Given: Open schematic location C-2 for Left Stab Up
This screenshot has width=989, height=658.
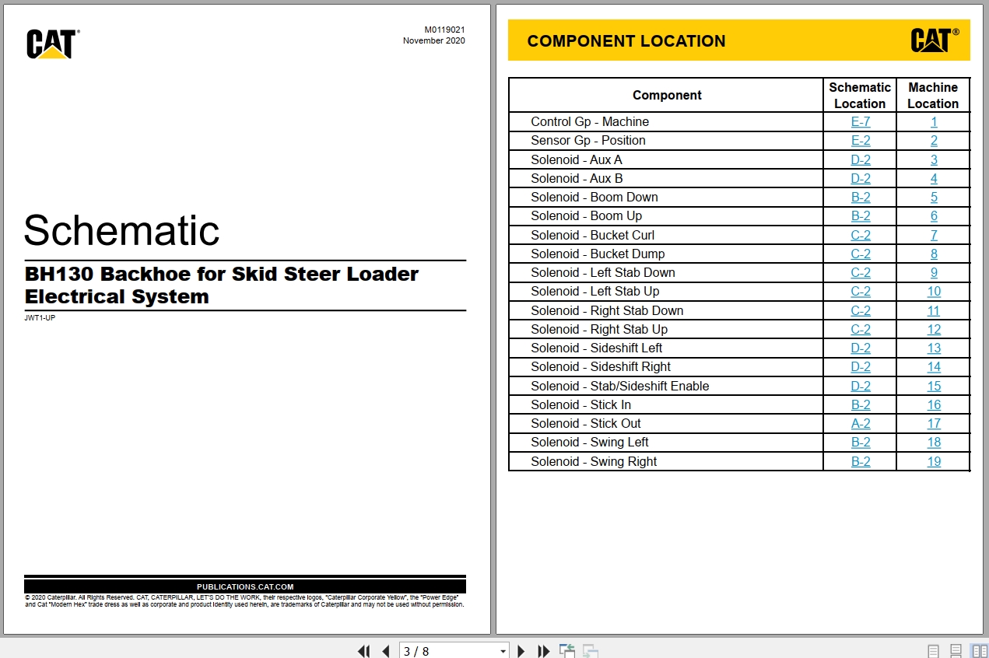Looking at the screenshot, I should [861, 291].
